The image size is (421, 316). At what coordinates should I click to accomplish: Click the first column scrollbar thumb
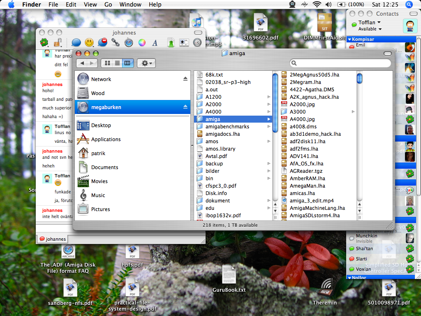click(x=275, y=103)
